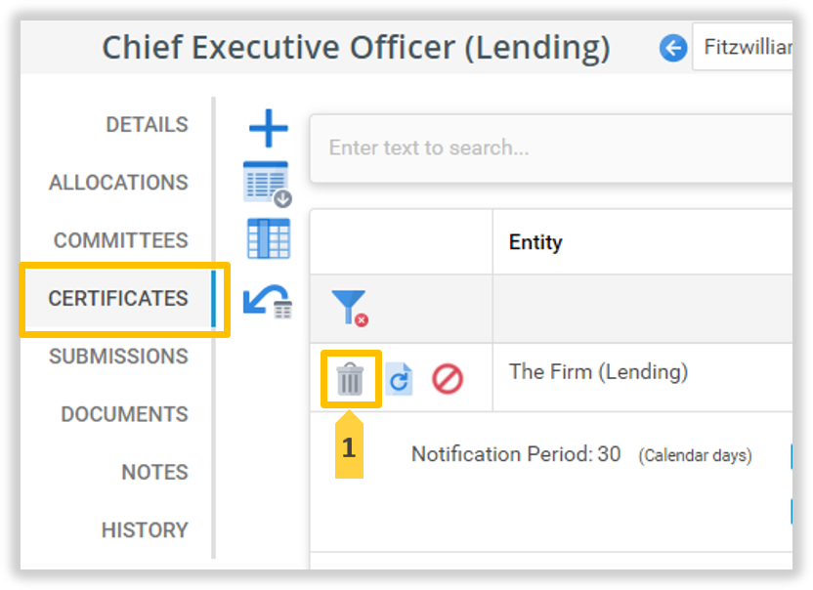The image size is (813, 590).
Task: Show the HISTORY tab
Action: coord(145,529)
